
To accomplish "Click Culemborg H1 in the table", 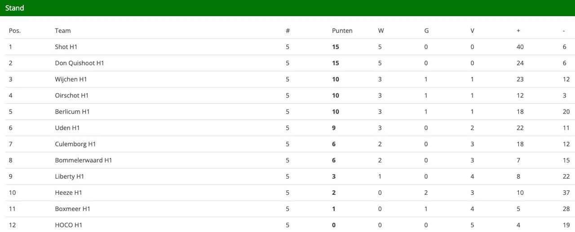I will tap(75, 144).
